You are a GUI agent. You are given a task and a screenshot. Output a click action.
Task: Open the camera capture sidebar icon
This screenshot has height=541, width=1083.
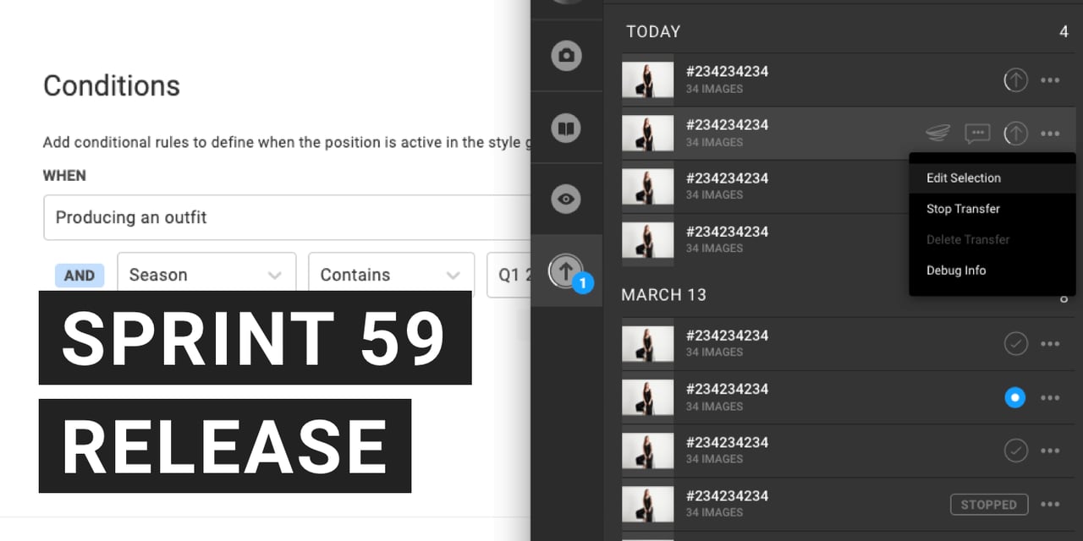[566, 56]
